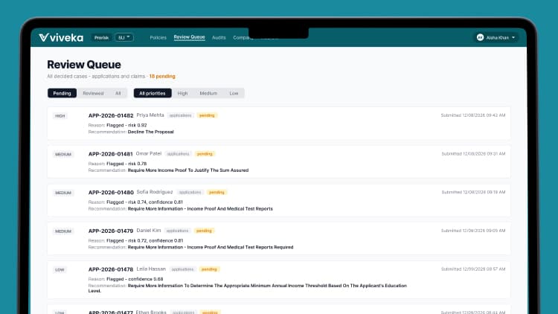Open case APP-2026-01480
Viewport: 558px width, 314px height.
pos(111,192)
